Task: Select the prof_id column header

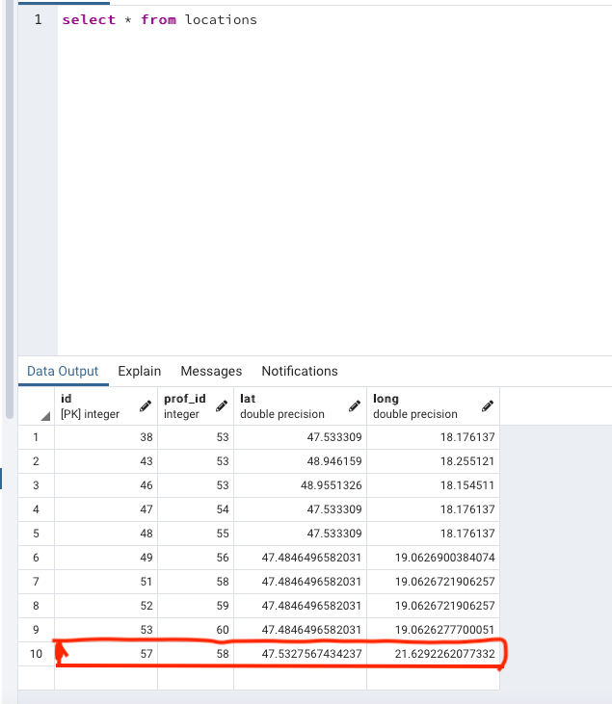Action: (x=196, y=405)
